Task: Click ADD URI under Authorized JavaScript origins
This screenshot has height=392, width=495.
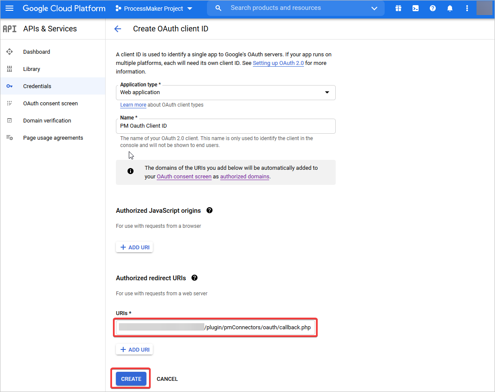Action: pyautogui.click(x=134, y=247)
